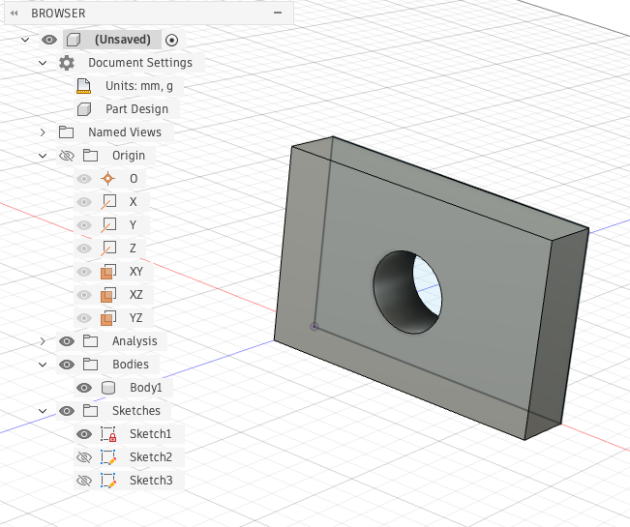
Task: Select the Part Design entry
Action: [137, 109]
